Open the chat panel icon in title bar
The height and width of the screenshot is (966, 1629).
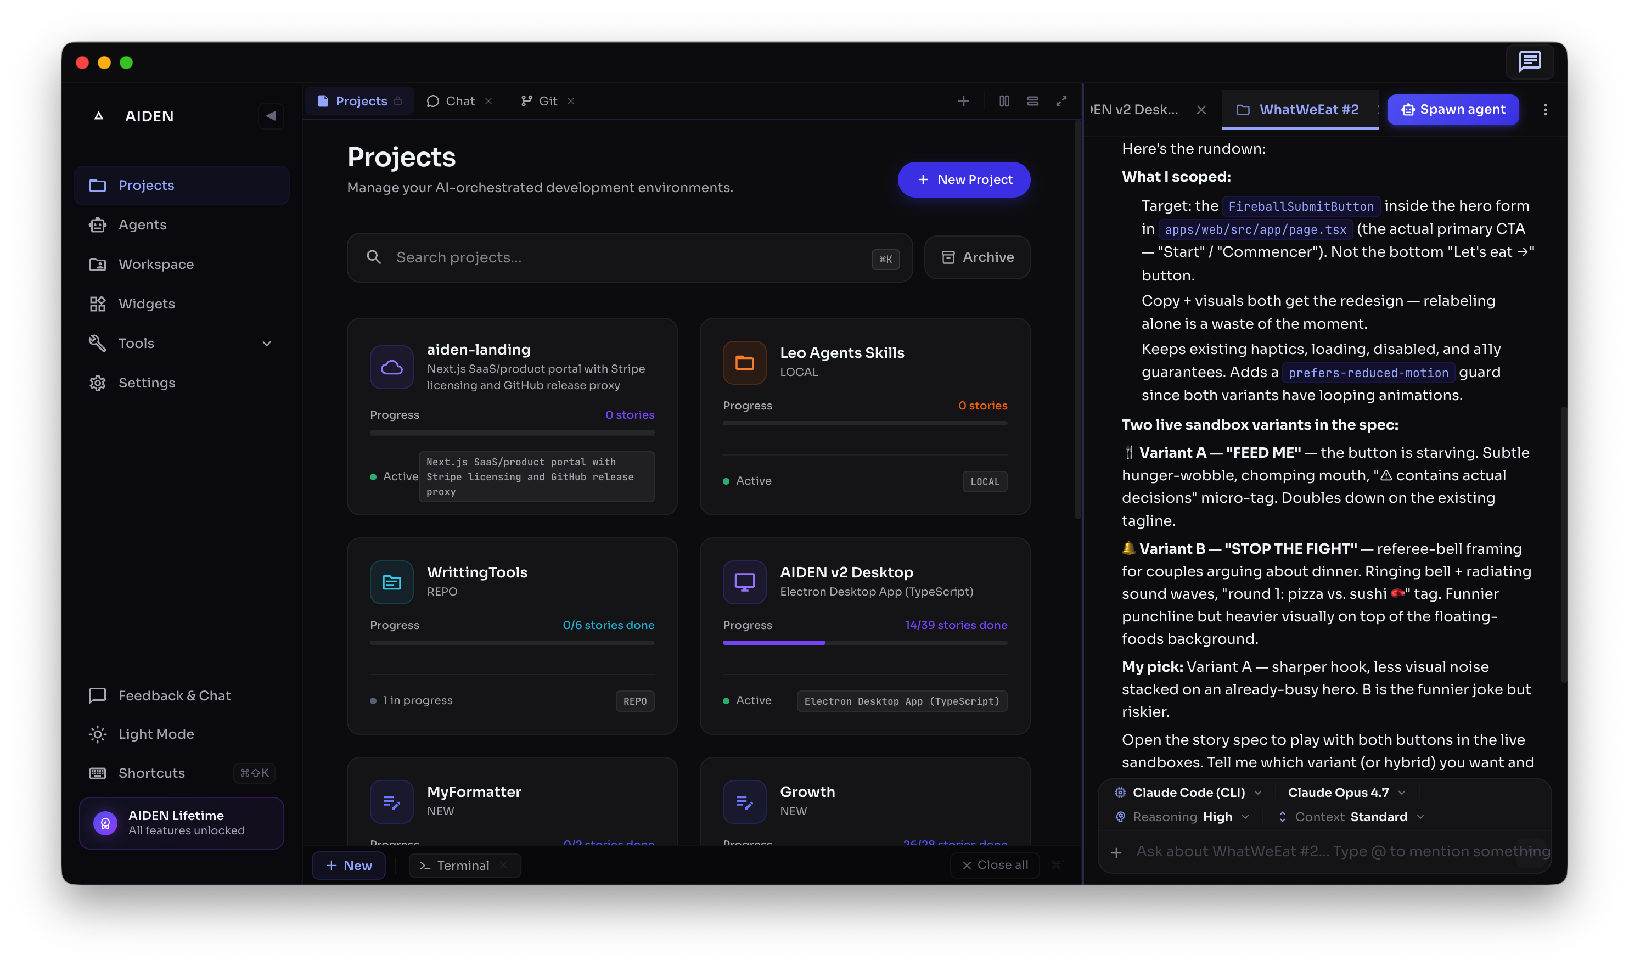1530,63
